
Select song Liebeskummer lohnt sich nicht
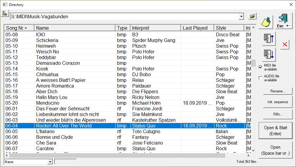point(67,114)
